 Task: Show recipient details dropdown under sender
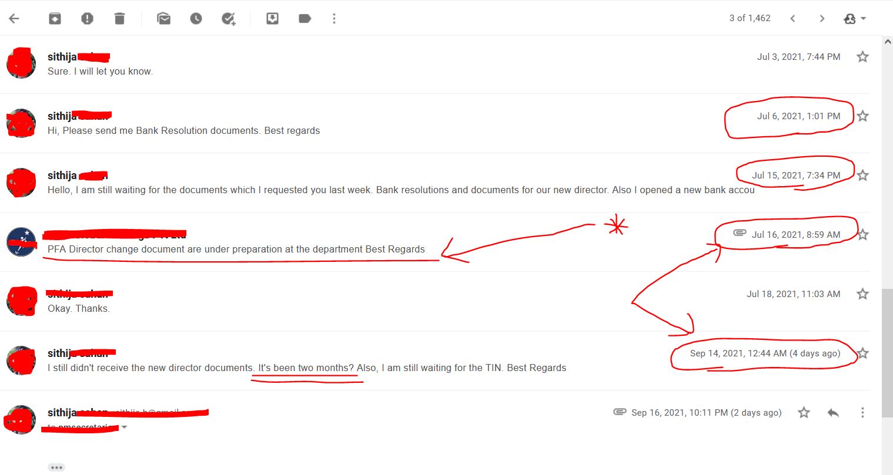pos(124,427)
